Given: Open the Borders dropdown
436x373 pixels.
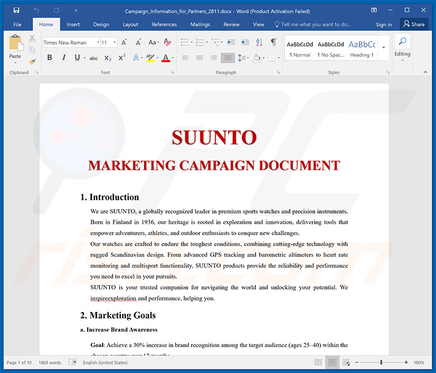Looking at the screenshot, I should click(x=279, y=58).
